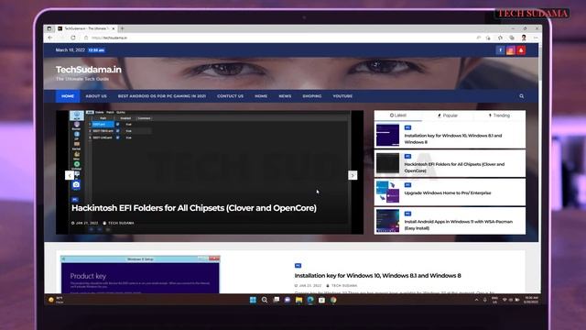Image resolution: width=586 pixels, height=330 pixels.
Task: Click HOME item between Contact Us and News
Action: [x=261, y=96]
